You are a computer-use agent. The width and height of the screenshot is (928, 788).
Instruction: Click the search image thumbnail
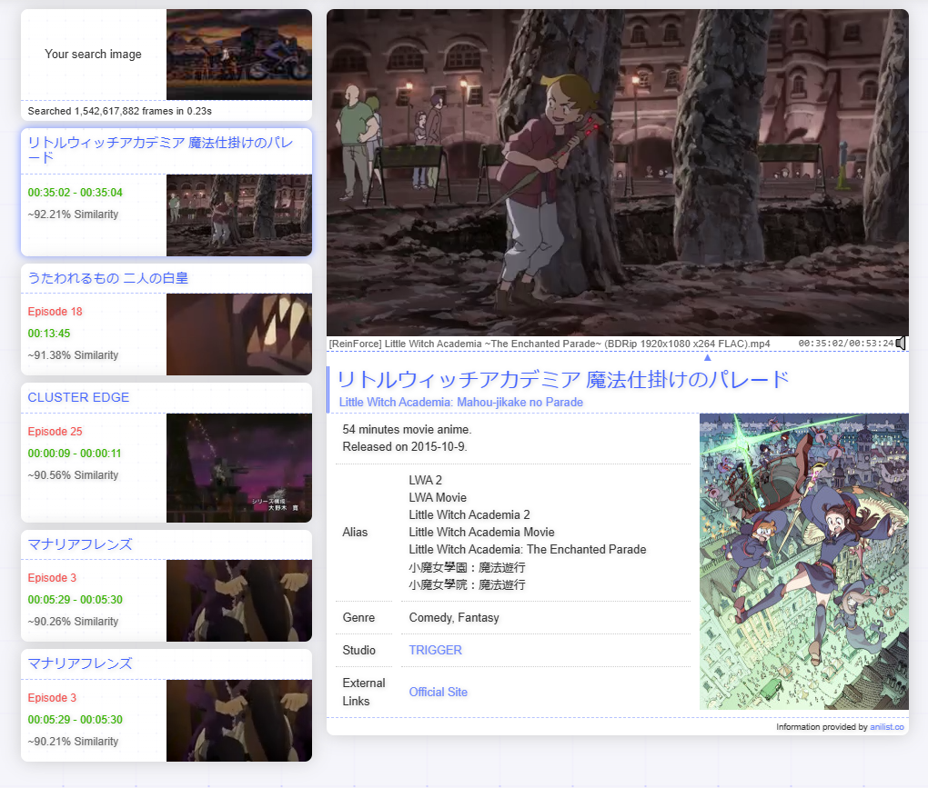coord(239,55)
